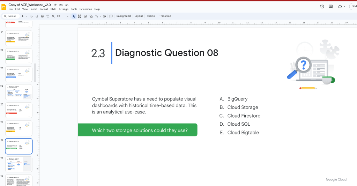Viewport: 357px width, 186px height.
Task: Open the View menu
Action: coord(25,9)
